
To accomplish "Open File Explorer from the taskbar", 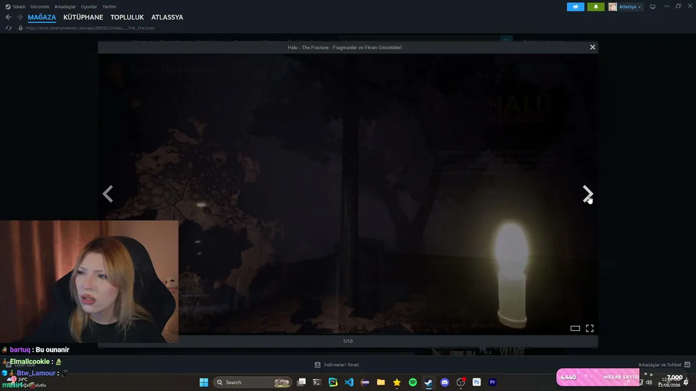I will click(x=381, y=382).
